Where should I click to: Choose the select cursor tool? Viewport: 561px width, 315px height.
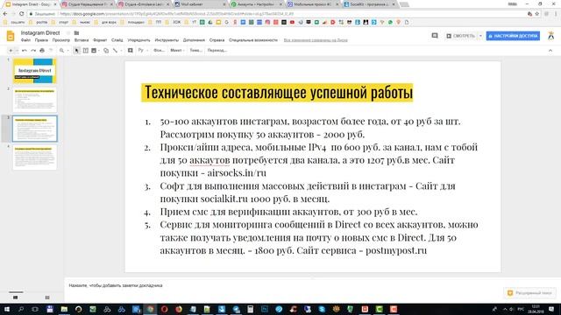(x=76, y=51)
